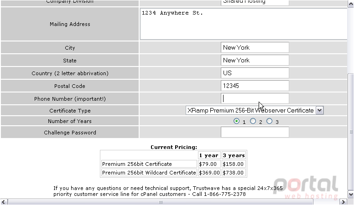The image size is (354, 205).
Task: Click the Company Division field
Action: point(255,2)
